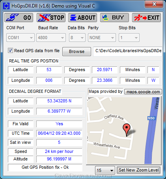Click the red map pin marker

tap(127, 130)
